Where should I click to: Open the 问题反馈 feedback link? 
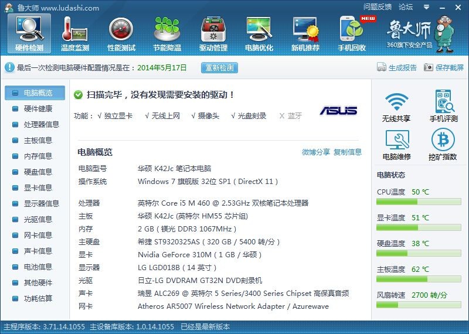point(378,7)
